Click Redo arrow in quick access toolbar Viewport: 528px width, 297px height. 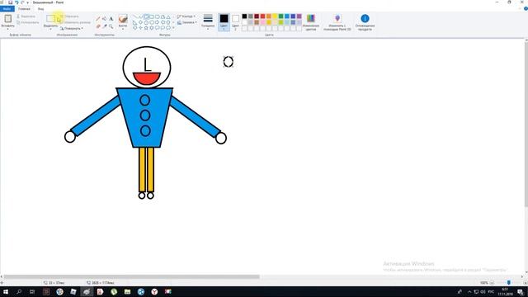click(22, 2)
